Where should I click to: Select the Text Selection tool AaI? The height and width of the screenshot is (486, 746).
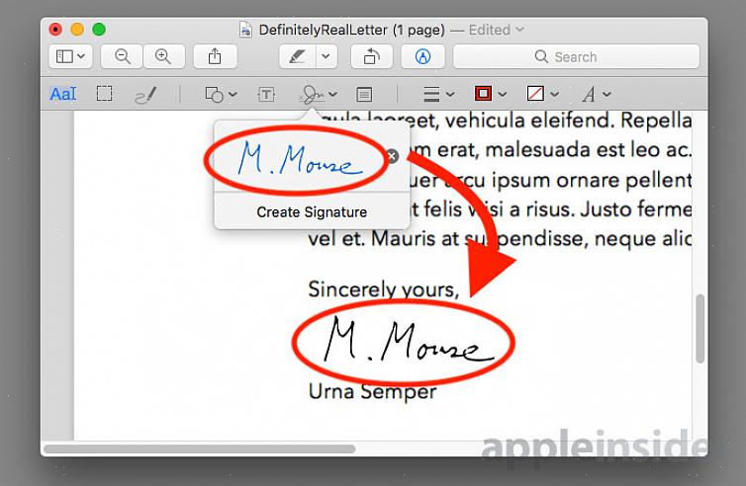[x=62, y=94]
